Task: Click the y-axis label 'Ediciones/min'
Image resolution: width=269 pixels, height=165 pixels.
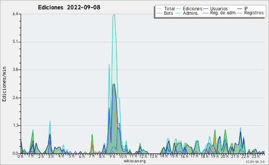Action: pos(4,84)
